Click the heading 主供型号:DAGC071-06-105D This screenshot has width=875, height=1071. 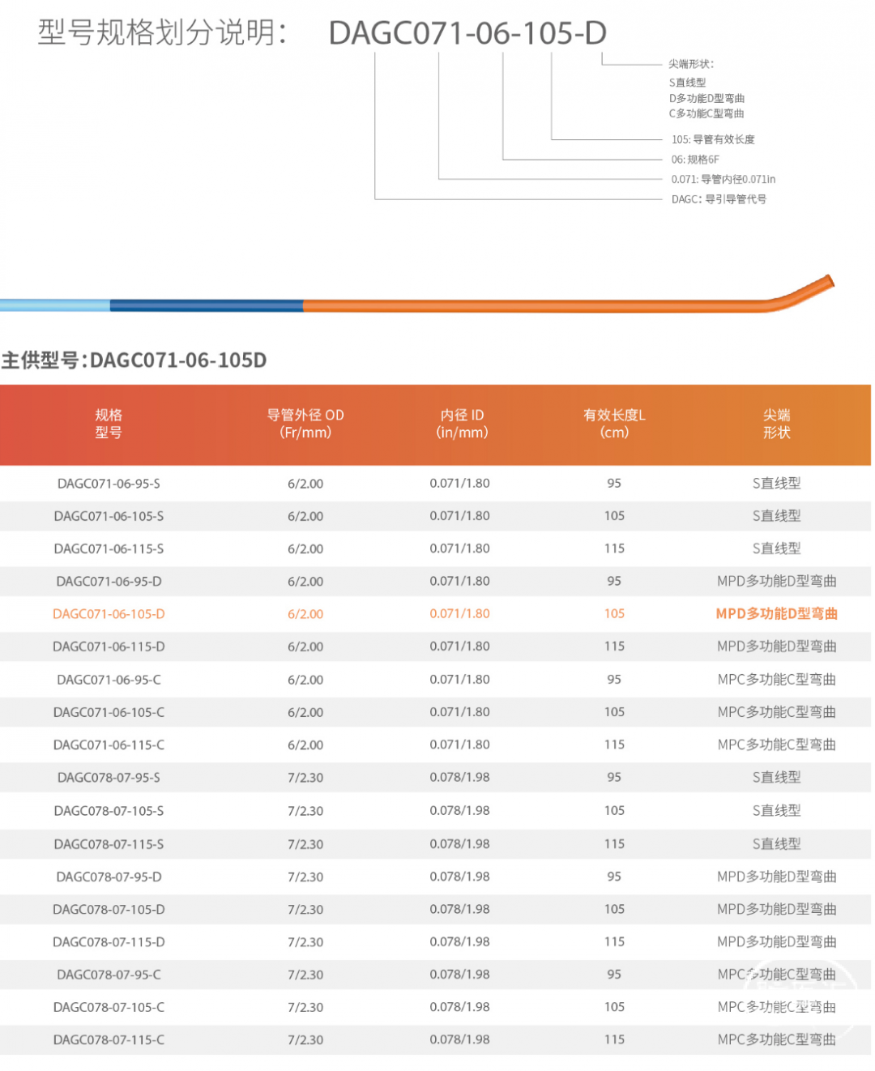tap(134, 361)
